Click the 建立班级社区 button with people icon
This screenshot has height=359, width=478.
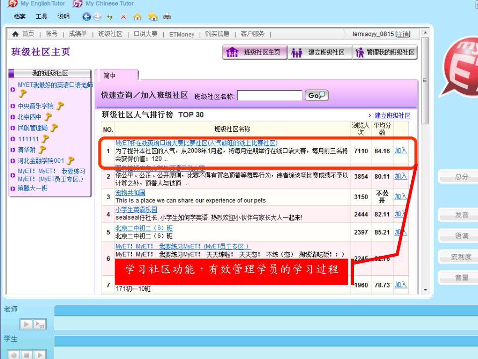tap(319, 52)
